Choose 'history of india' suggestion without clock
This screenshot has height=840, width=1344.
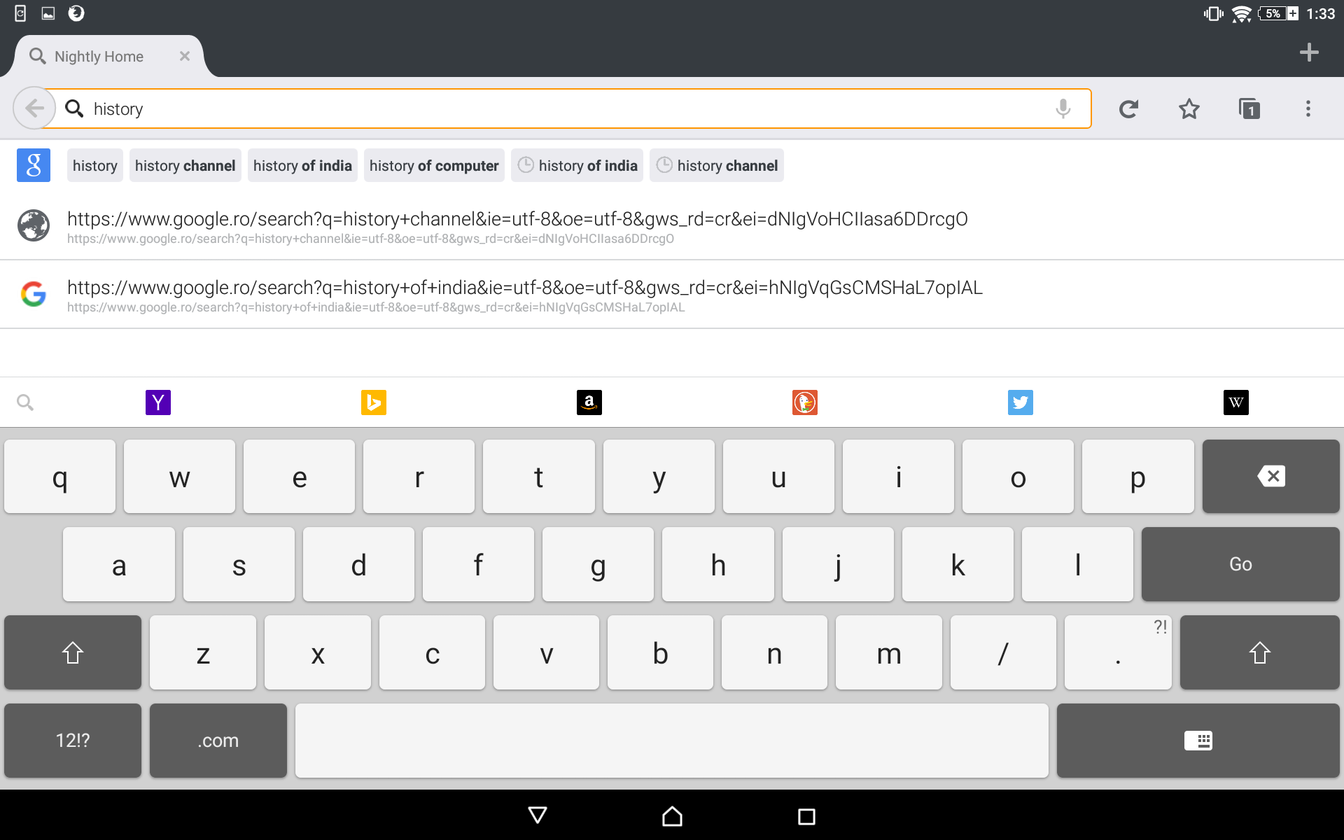302,165
